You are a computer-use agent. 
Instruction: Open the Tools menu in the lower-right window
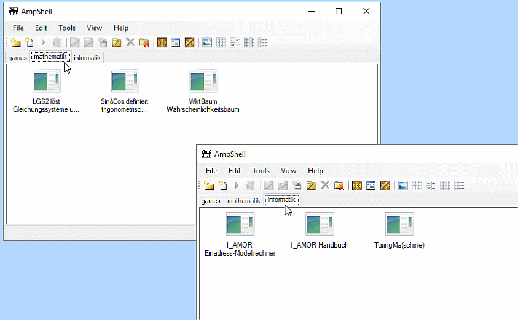[261, 171]
